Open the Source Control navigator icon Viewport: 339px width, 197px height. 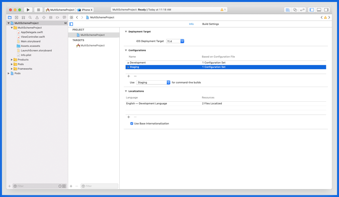click(x=16, y=17)
